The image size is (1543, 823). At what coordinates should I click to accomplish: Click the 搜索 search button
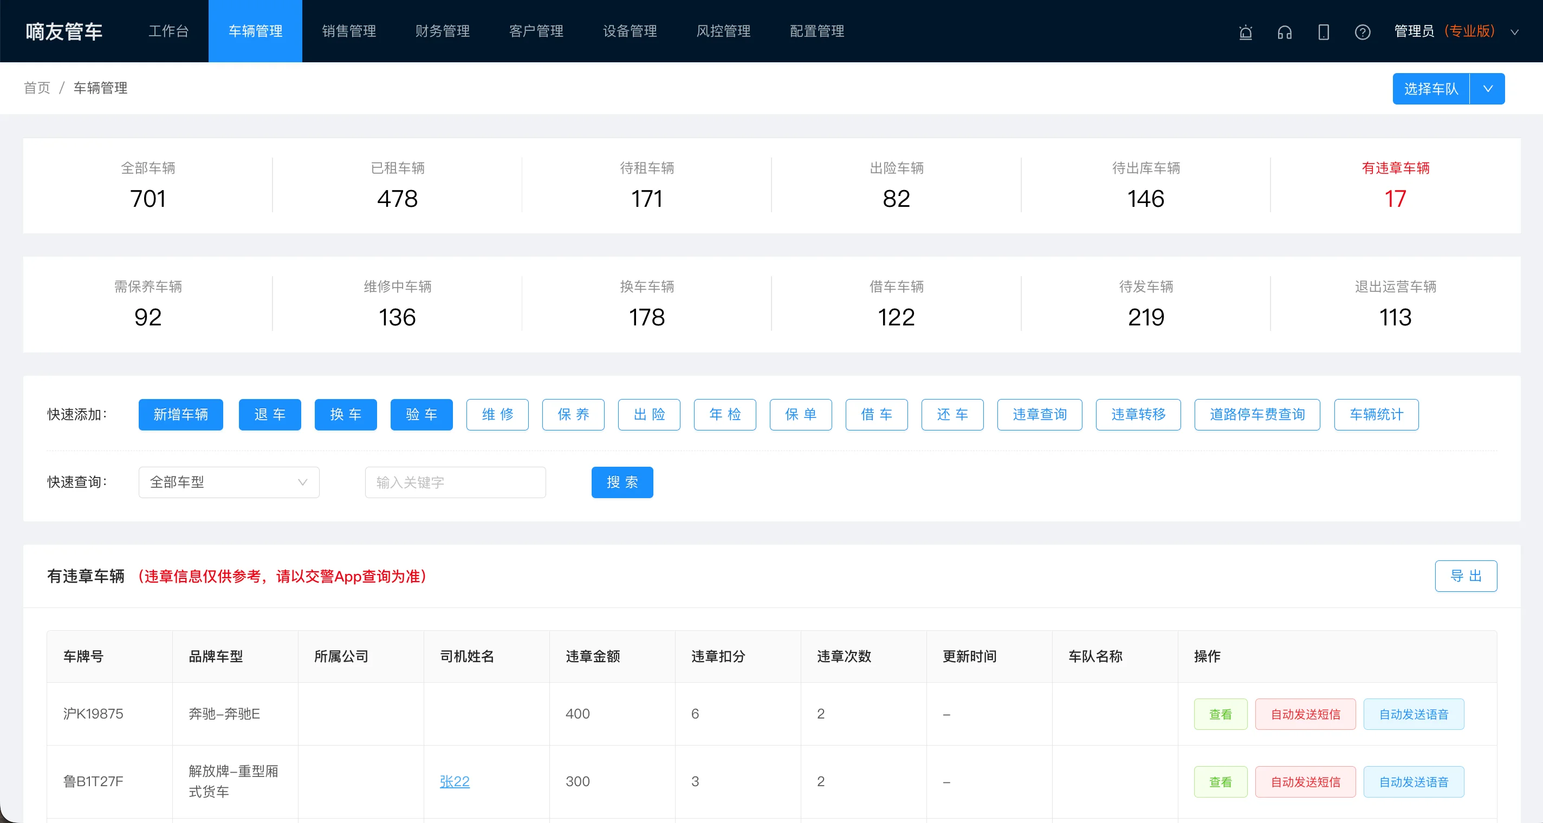coord(622,482)
